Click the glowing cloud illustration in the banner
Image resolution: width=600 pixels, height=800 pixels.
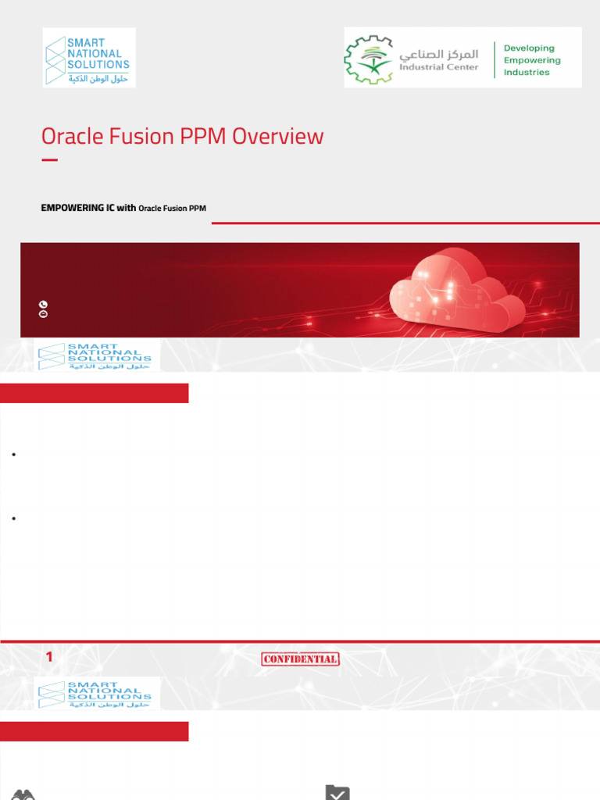[x=458, y=290]
